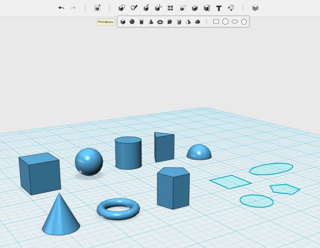The width and height of the screenshot is (320, 248).
Task: Insert a Cylinder primitive
Action: tap(142, 22)
